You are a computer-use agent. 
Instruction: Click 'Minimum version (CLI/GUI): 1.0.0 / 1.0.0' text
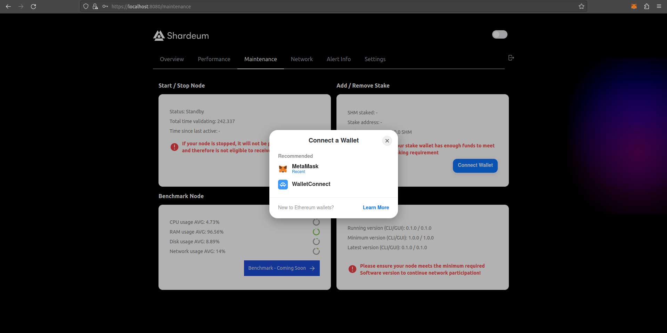click(x=391, y=238)
